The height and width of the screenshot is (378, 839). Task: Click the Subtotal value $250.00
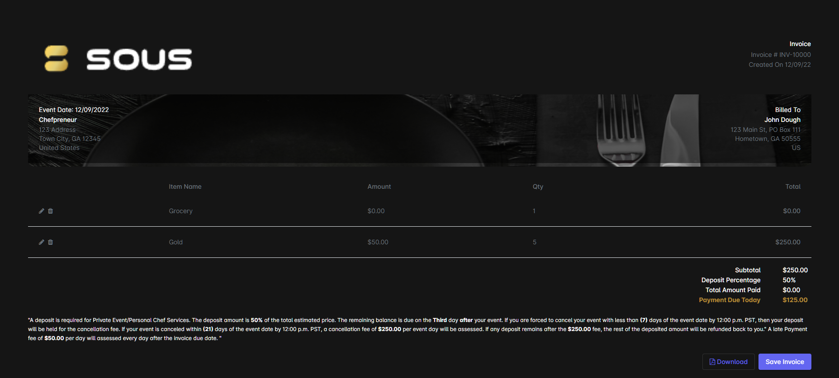pyautogui.click(x=795, y=270)
